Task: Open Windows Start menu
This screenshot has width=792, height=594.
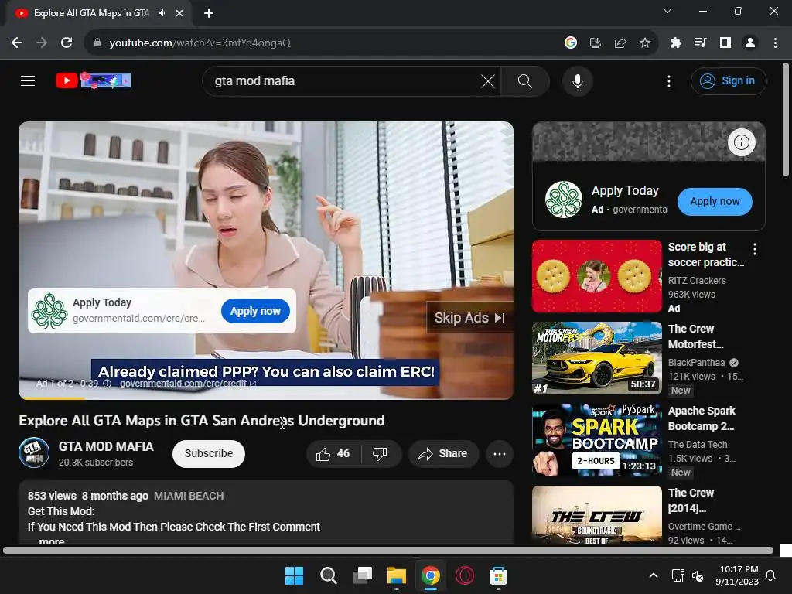Action: 294,575
